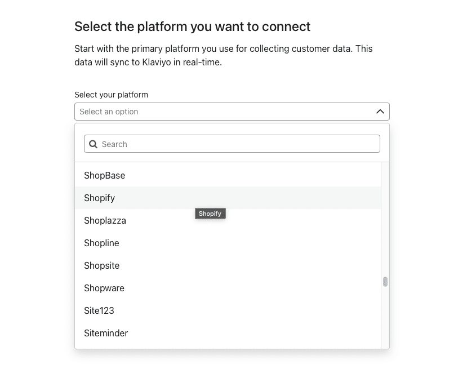Click the instructional text about syncing to Klaviyo
The width and height of the screenshot is (467, 391).
coord(223,55)
